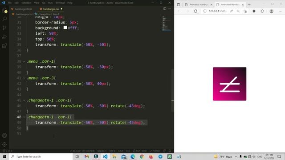The width and height of the screenshot is (285, 160).
Task: Collapse the .changebtn-1 rule on line 45
Action: pos(24,100)
